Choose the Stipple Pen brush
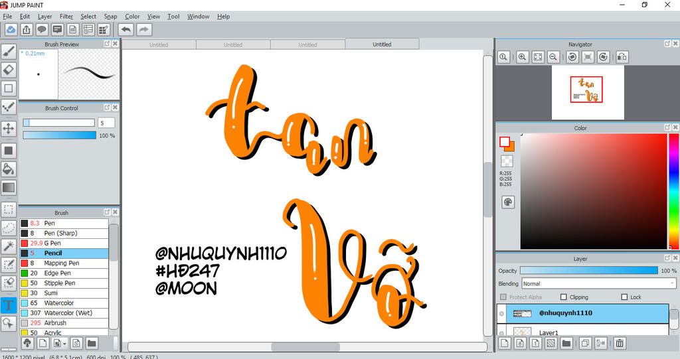This screenshot has height=359, width=680. pos(64,283)
